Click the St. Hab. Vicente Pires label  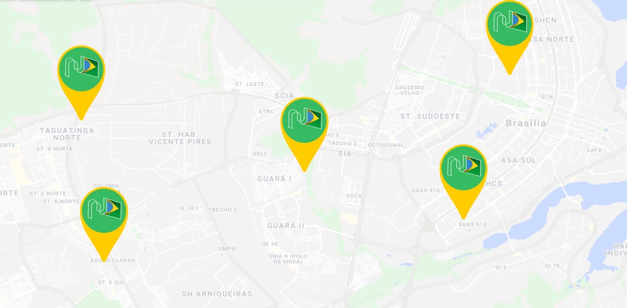180,138
